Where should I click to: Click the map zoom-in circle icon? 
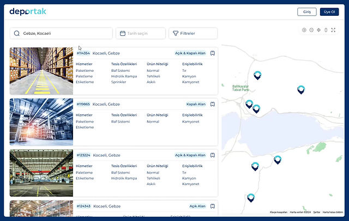pyautogui.click(x=304, y=30)
